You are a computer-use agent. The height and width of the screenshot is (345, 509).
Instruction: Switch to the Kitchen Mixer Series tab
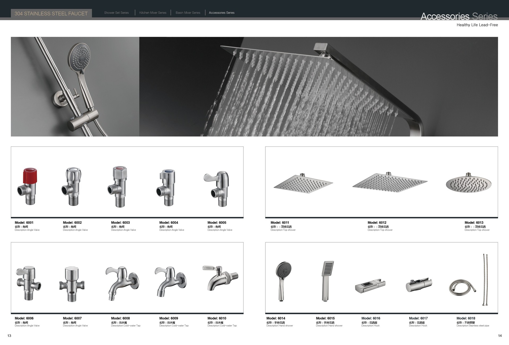[153, 13]
